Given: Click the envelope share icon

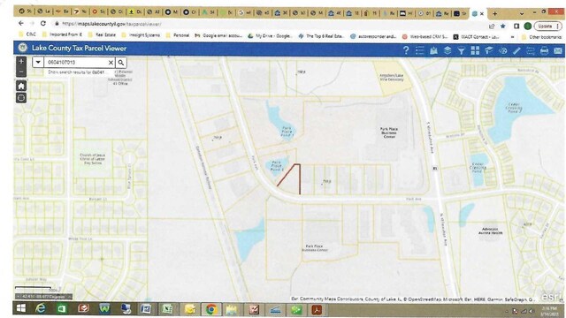Looking at the screenshot, I should 558,51.
